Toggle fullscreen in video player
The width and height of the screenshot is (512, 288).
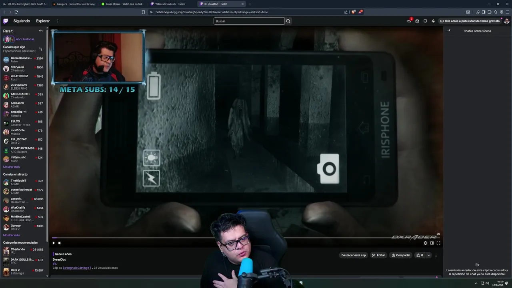[438, 243]
